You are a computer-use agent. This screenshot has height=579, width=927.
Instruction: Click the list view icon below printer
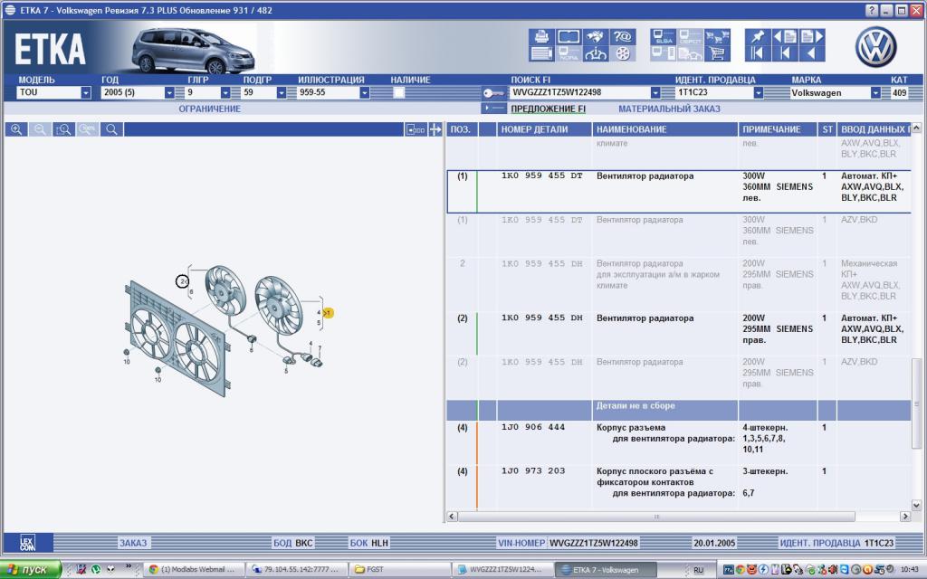541,53
